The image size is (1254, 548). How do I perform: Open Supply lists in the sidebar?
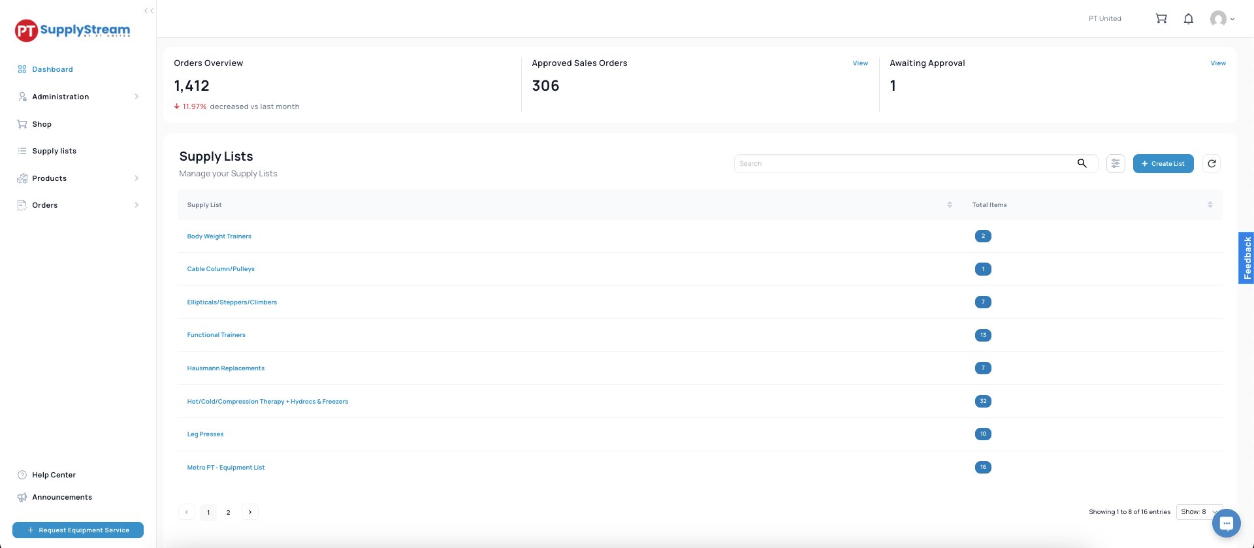click(54, 151)
